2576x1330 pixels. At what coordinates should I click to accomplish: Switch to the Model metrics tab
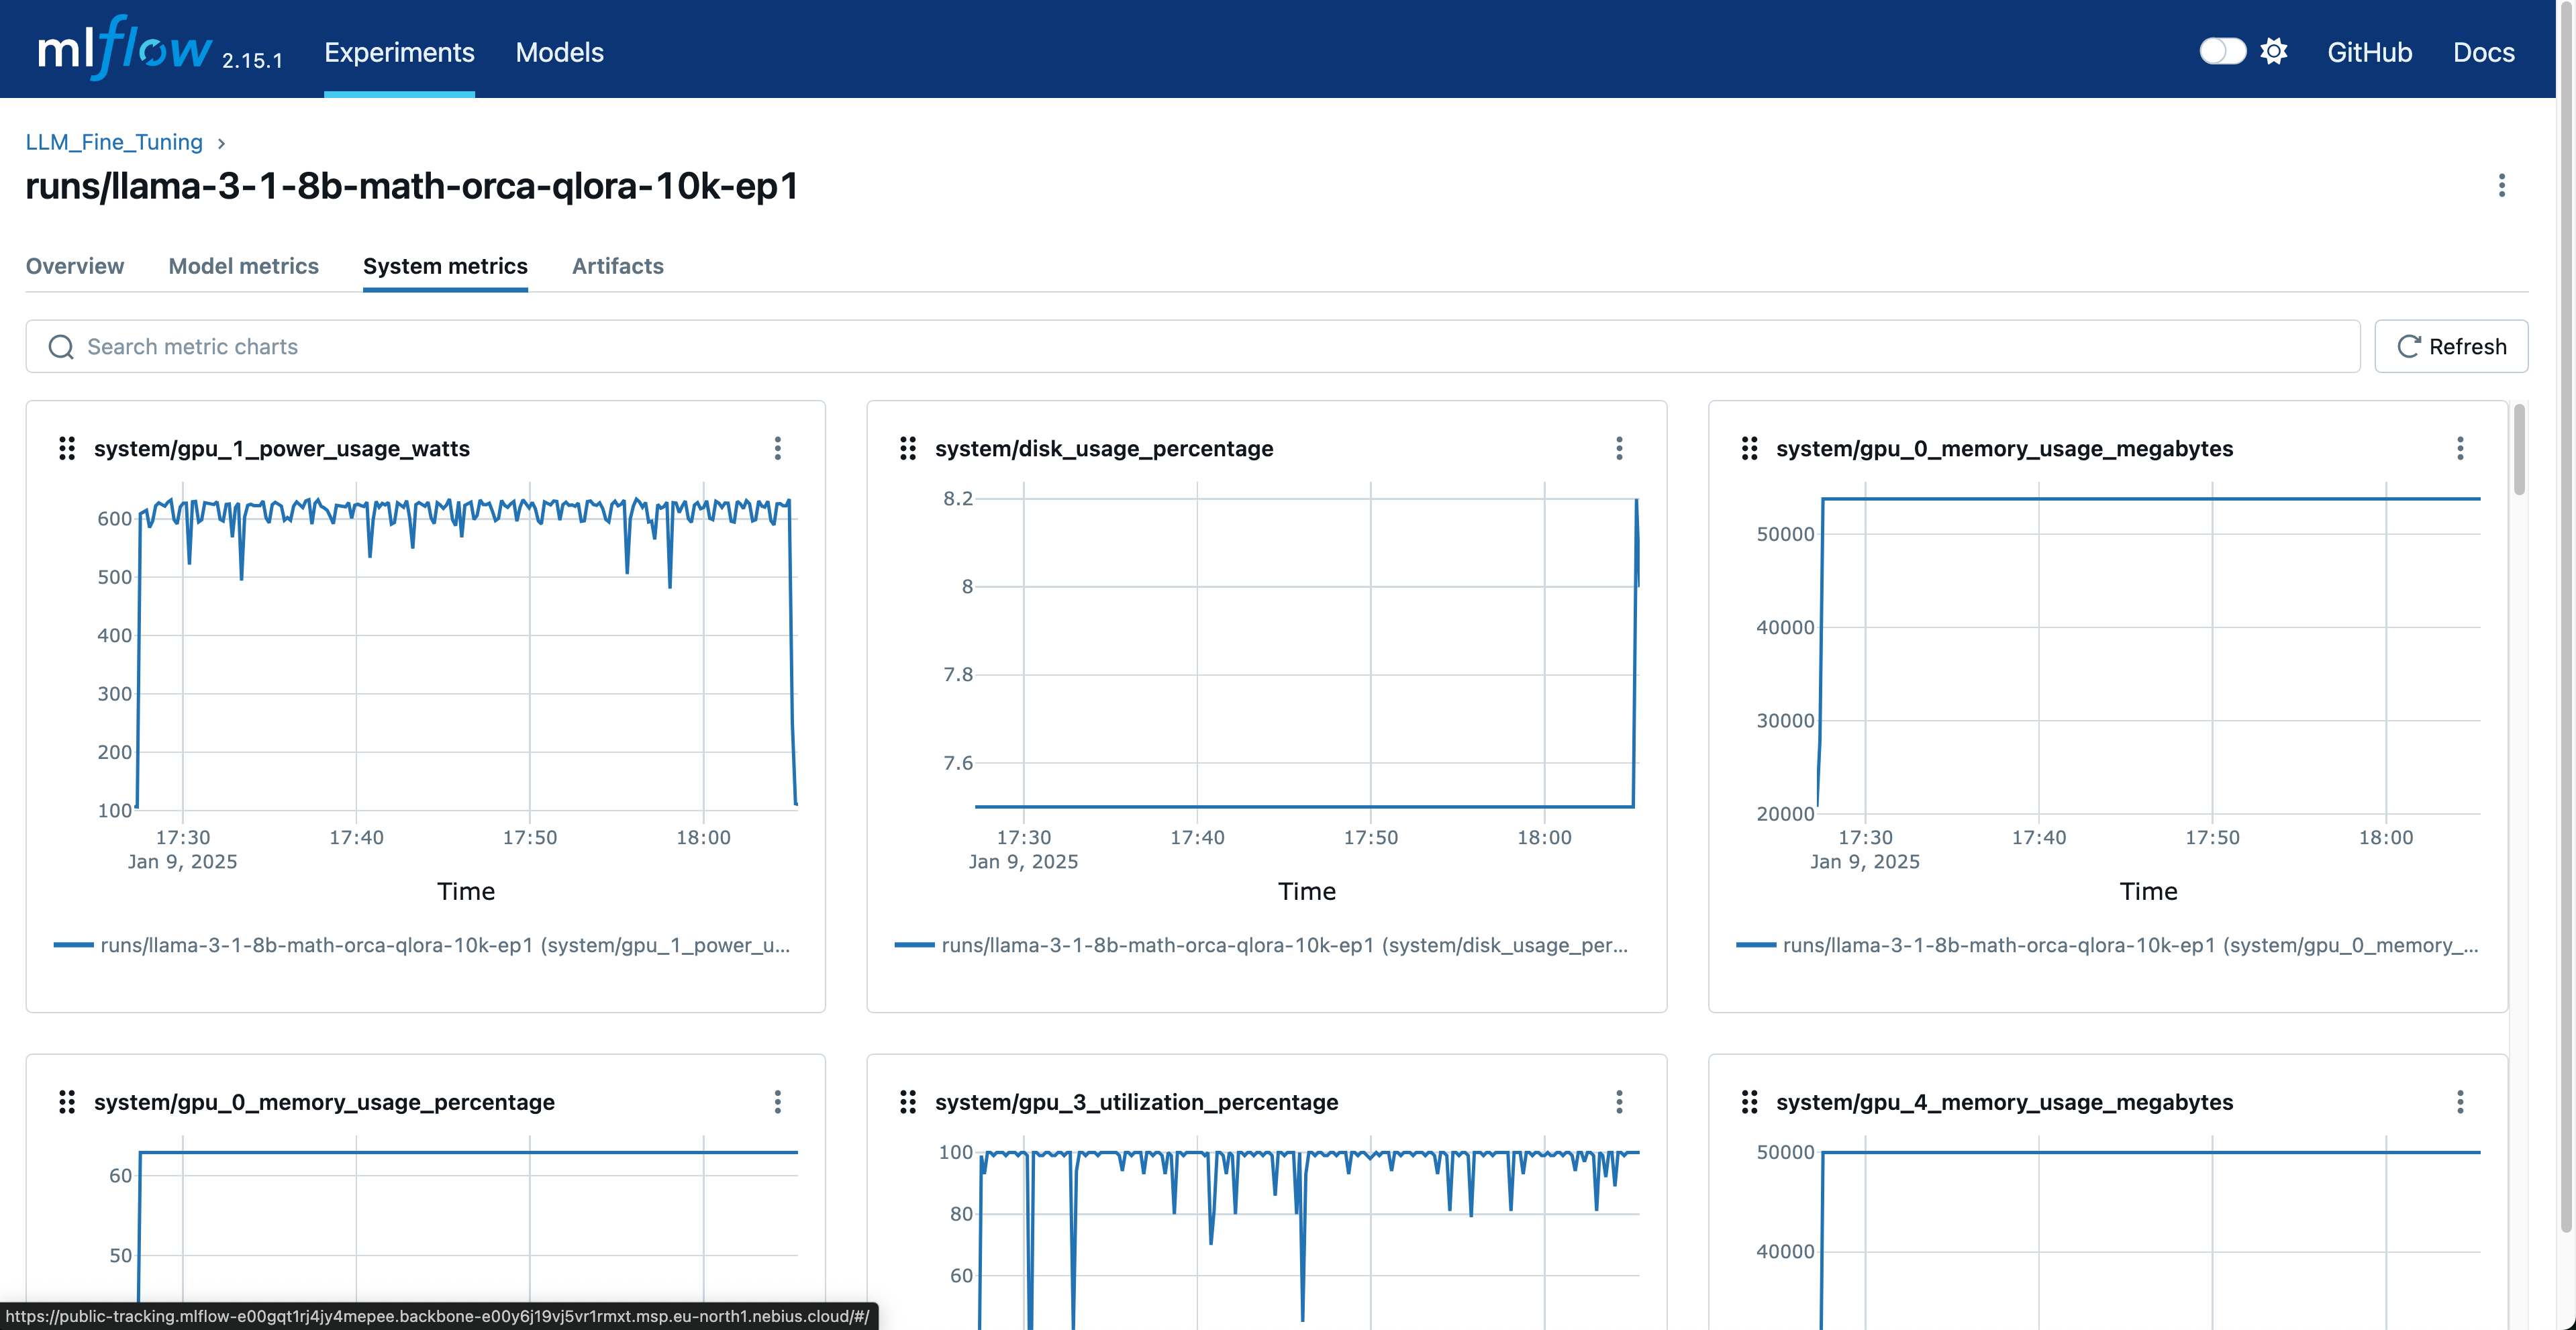[x=243, y=266]
